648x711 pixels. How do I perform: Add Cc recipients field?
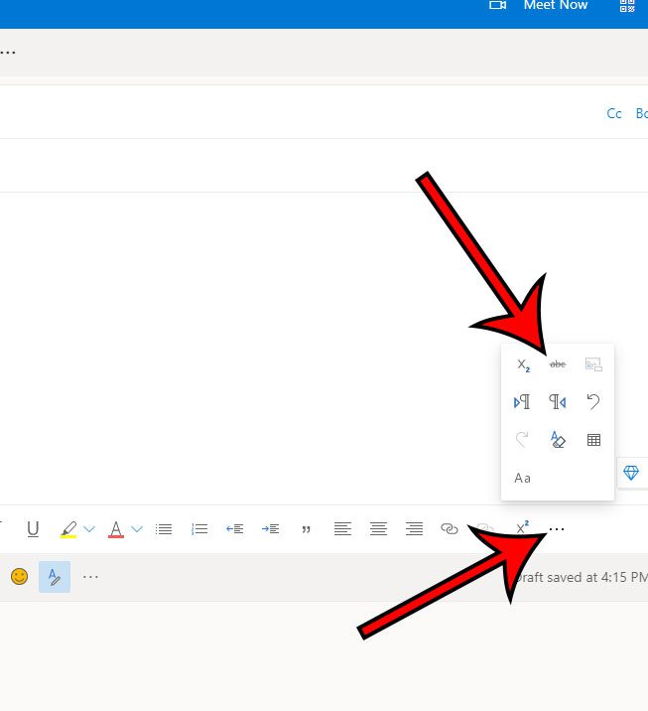pyautogui.click(x=614, y=113)
